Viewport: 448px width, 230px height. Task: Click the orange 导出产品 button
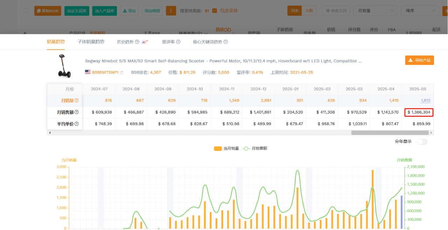[420, 60]
